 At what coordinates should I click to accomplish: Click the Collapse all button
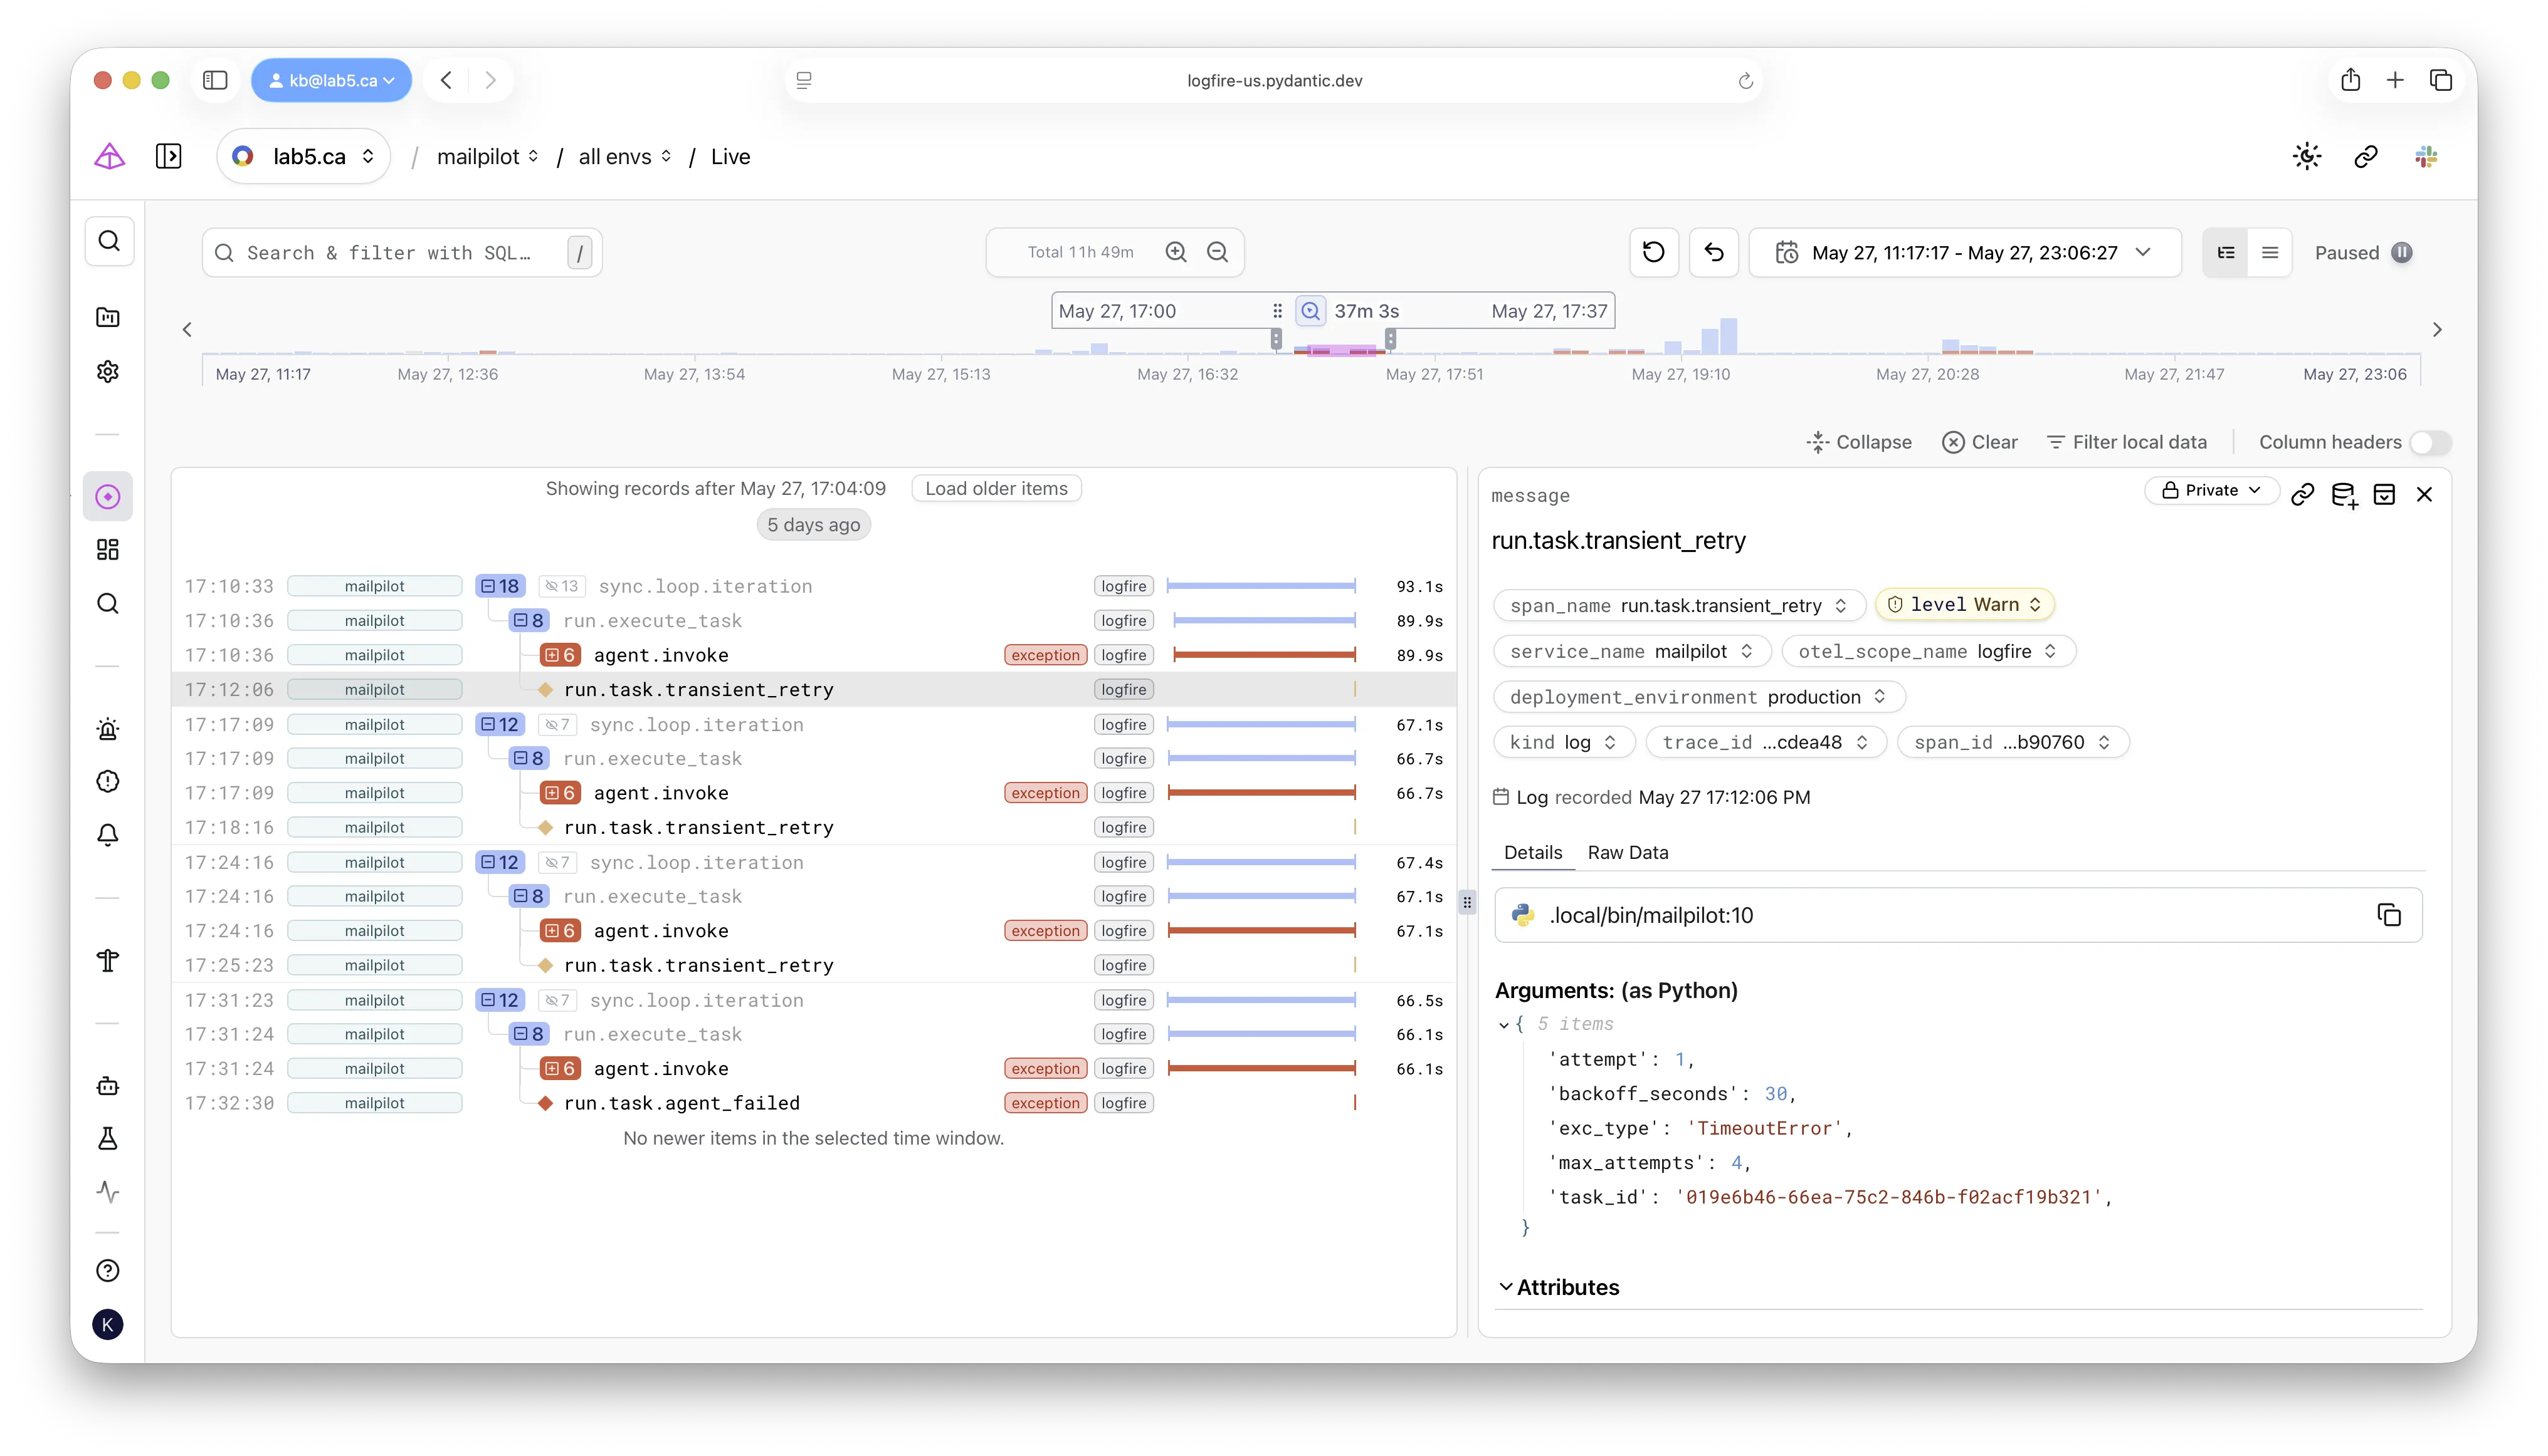[1858, 442]
